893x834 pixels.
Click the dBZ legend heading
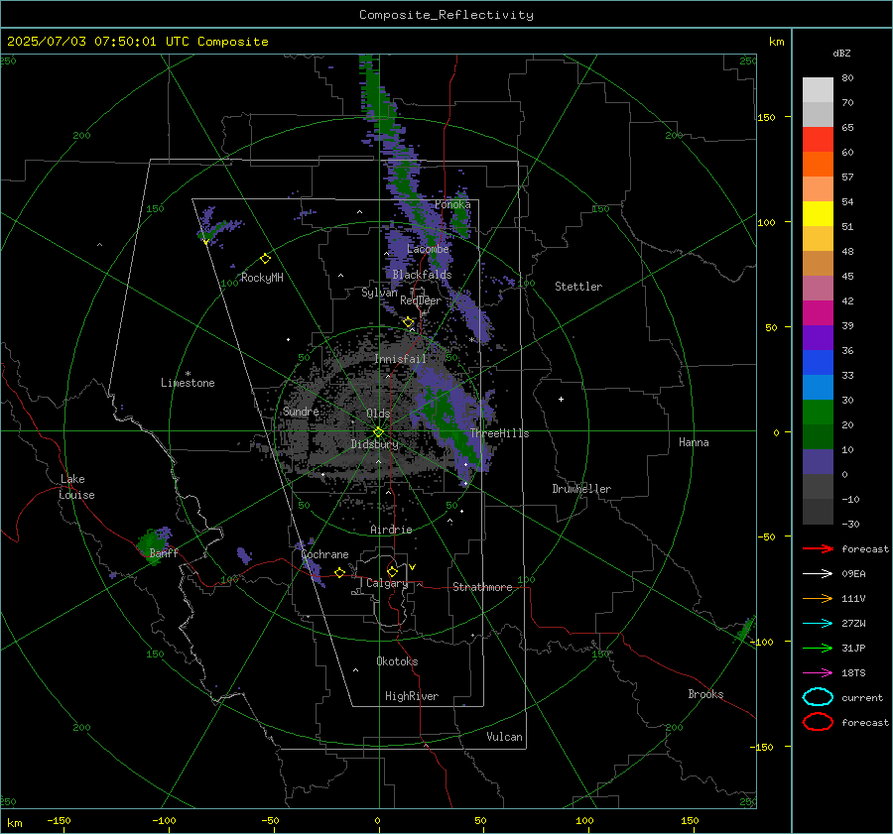[841, 53]
